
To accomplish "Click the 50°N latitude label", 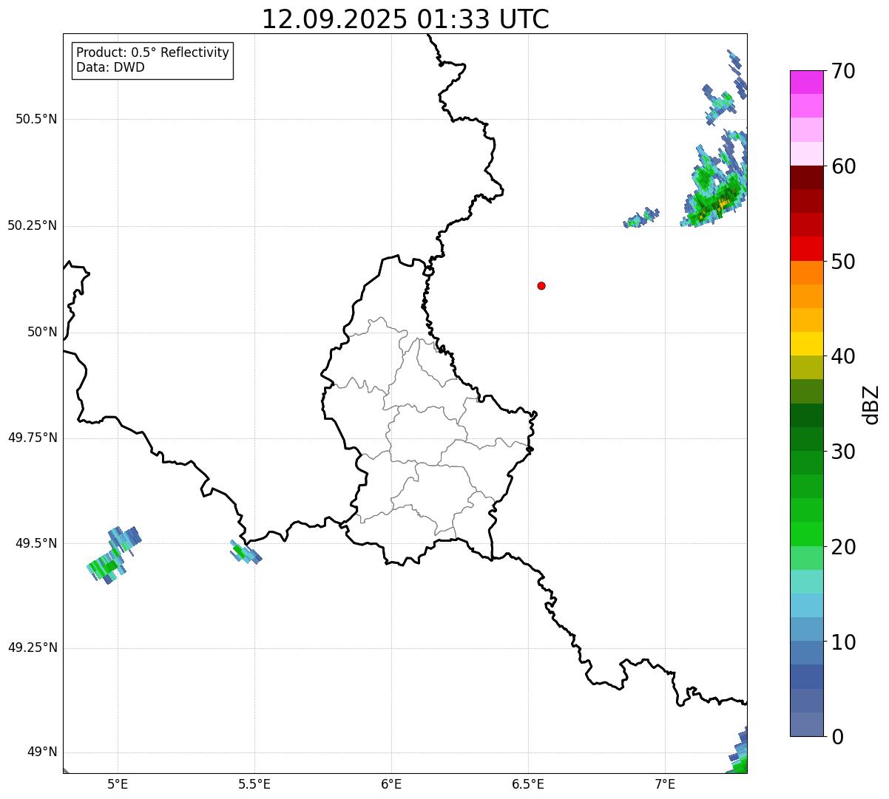I will (42, 332).
